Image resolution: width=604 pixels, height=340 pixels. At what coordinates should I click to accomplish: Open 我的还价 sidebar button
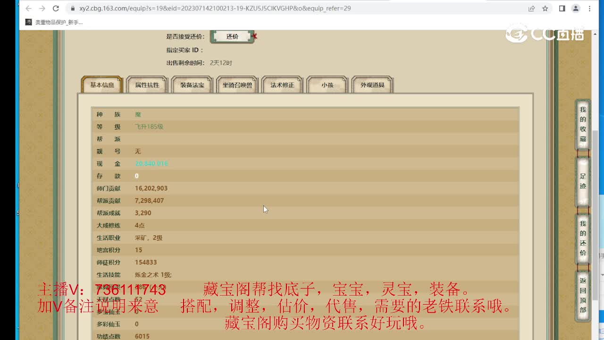click(583, 238)
